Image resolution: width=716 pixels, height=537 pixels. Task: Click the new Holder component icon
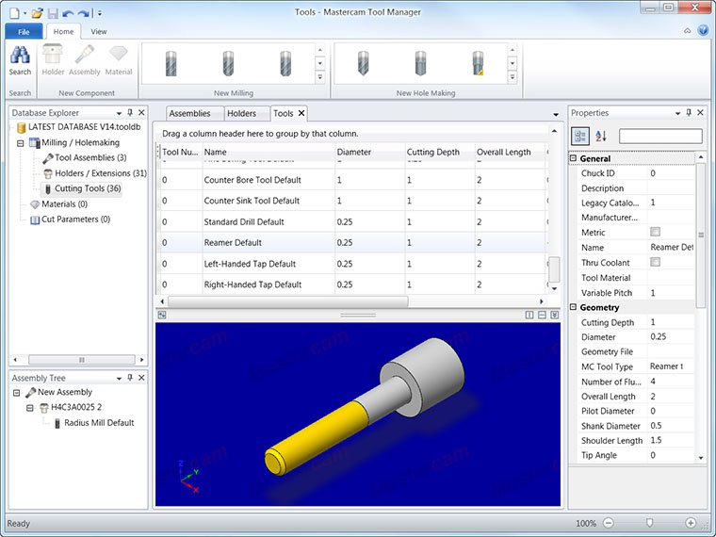[x=53, y=55]
